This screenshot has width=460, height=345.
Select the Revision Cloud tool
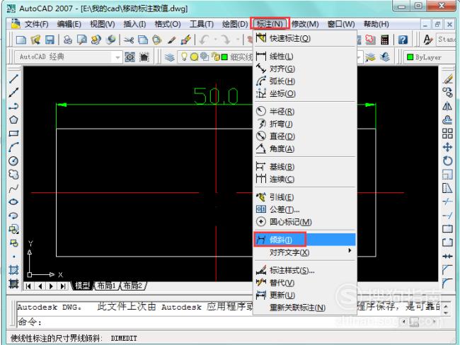click(x=13, y=175)
